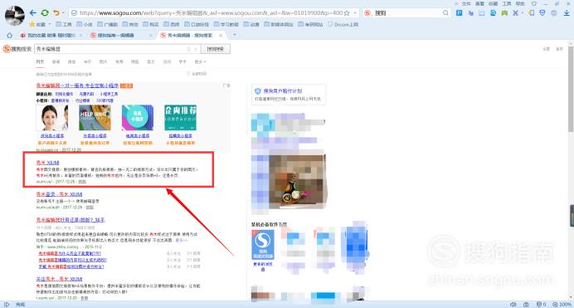Click the microphone icon in Sogou search field
Image resolution: width=574 pixels, height=308 pixels.
pos(189,49)
